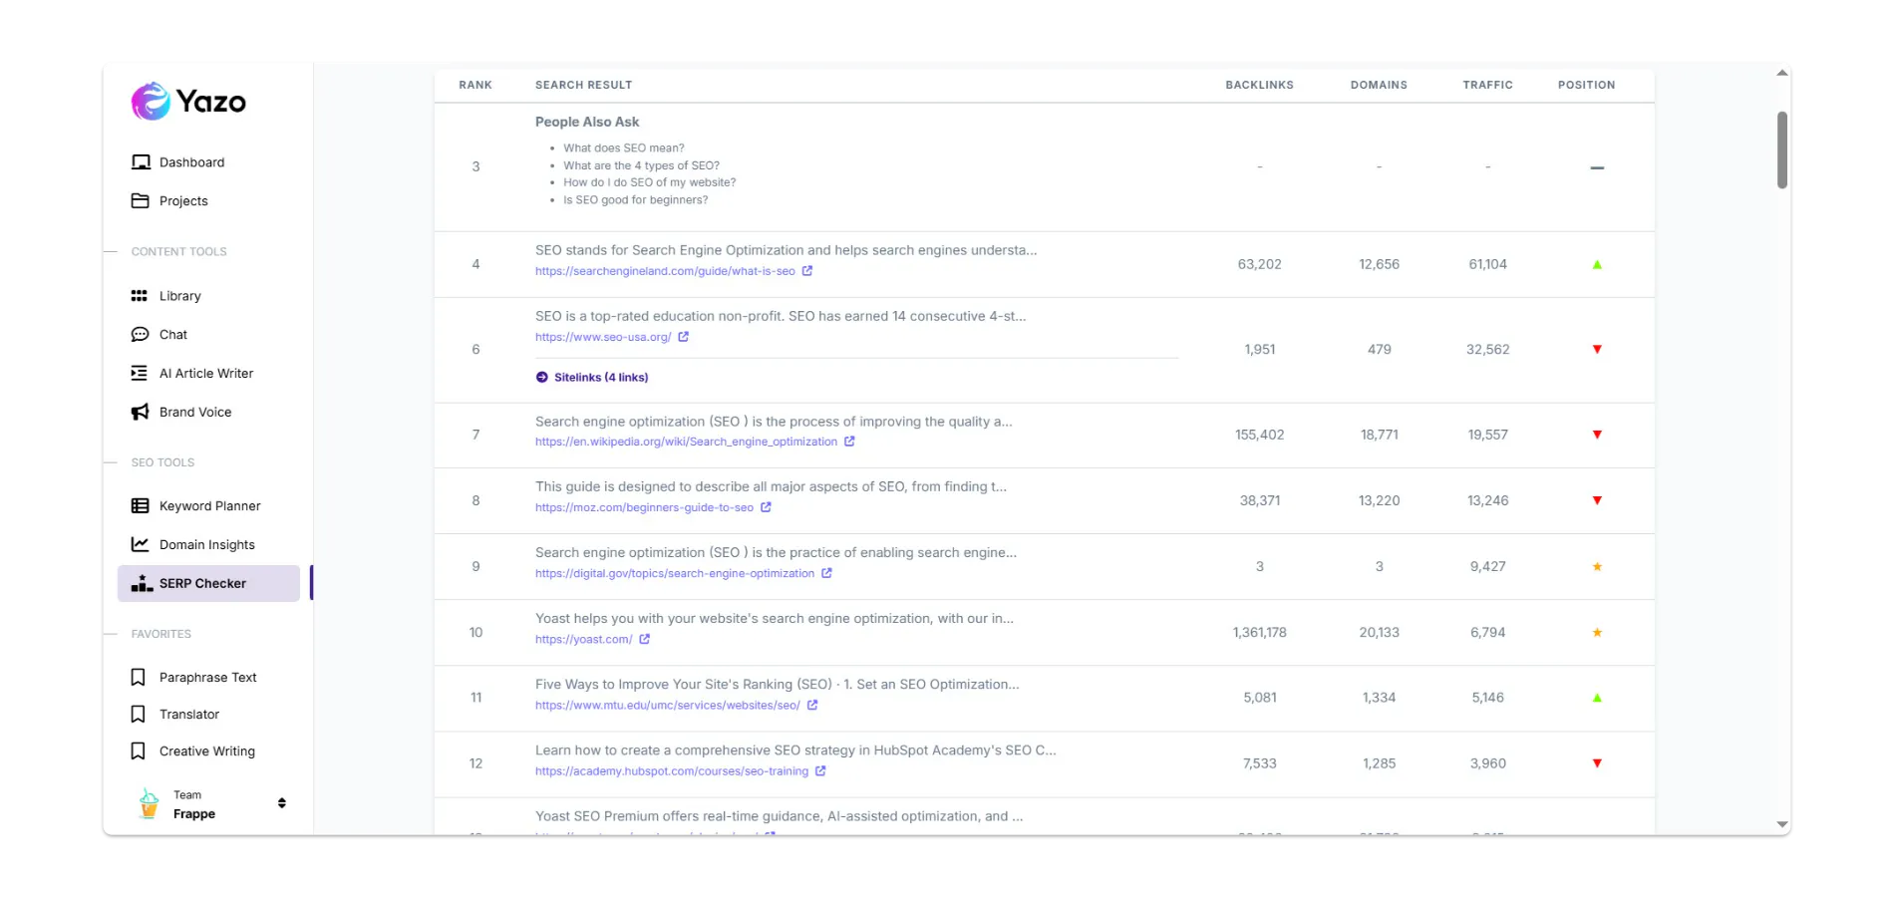
Task: Click traffic value 61,104
Action: tap(1487, 264)
